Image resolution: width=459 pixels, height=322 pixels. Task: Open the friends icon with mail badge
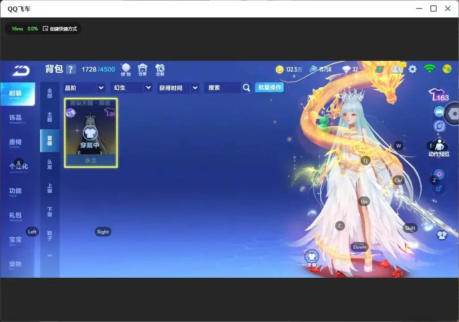coord(398,68)
